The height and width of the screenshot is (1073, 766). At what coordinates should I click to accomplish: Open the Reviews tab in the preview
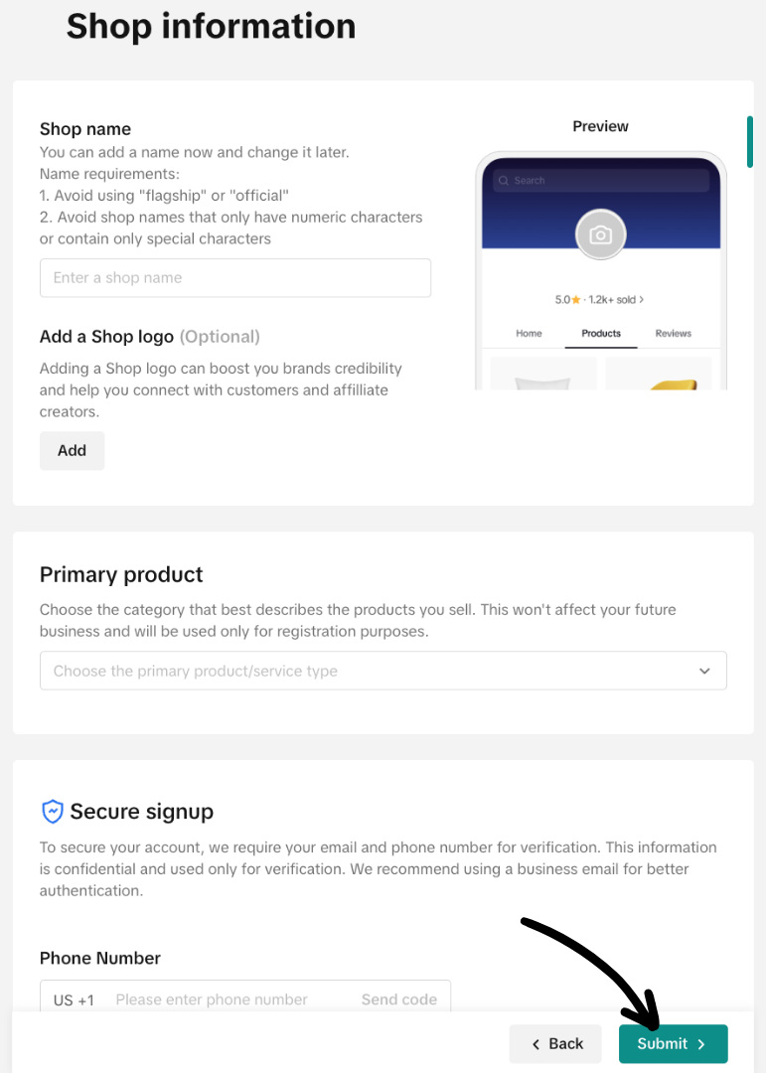coord(673,334)
